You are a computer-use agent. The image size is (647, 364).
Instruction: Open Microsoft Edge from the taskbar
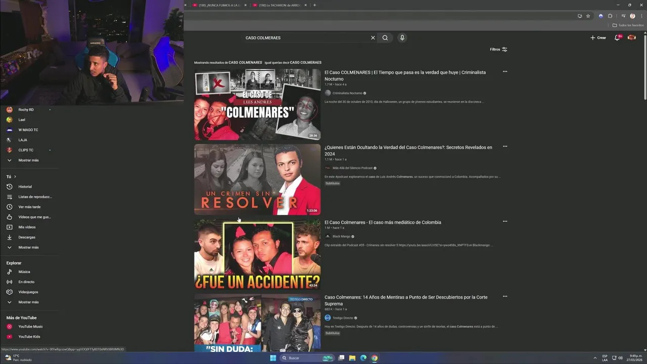363,358
